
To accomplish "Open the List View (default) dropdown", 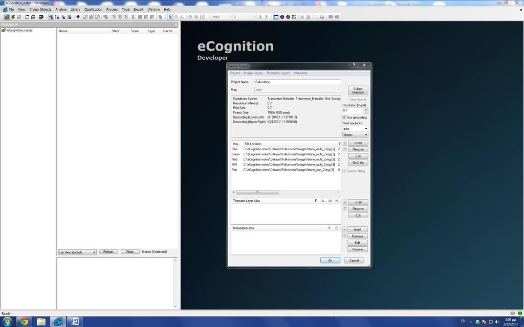I will click(x=78, y=252).
